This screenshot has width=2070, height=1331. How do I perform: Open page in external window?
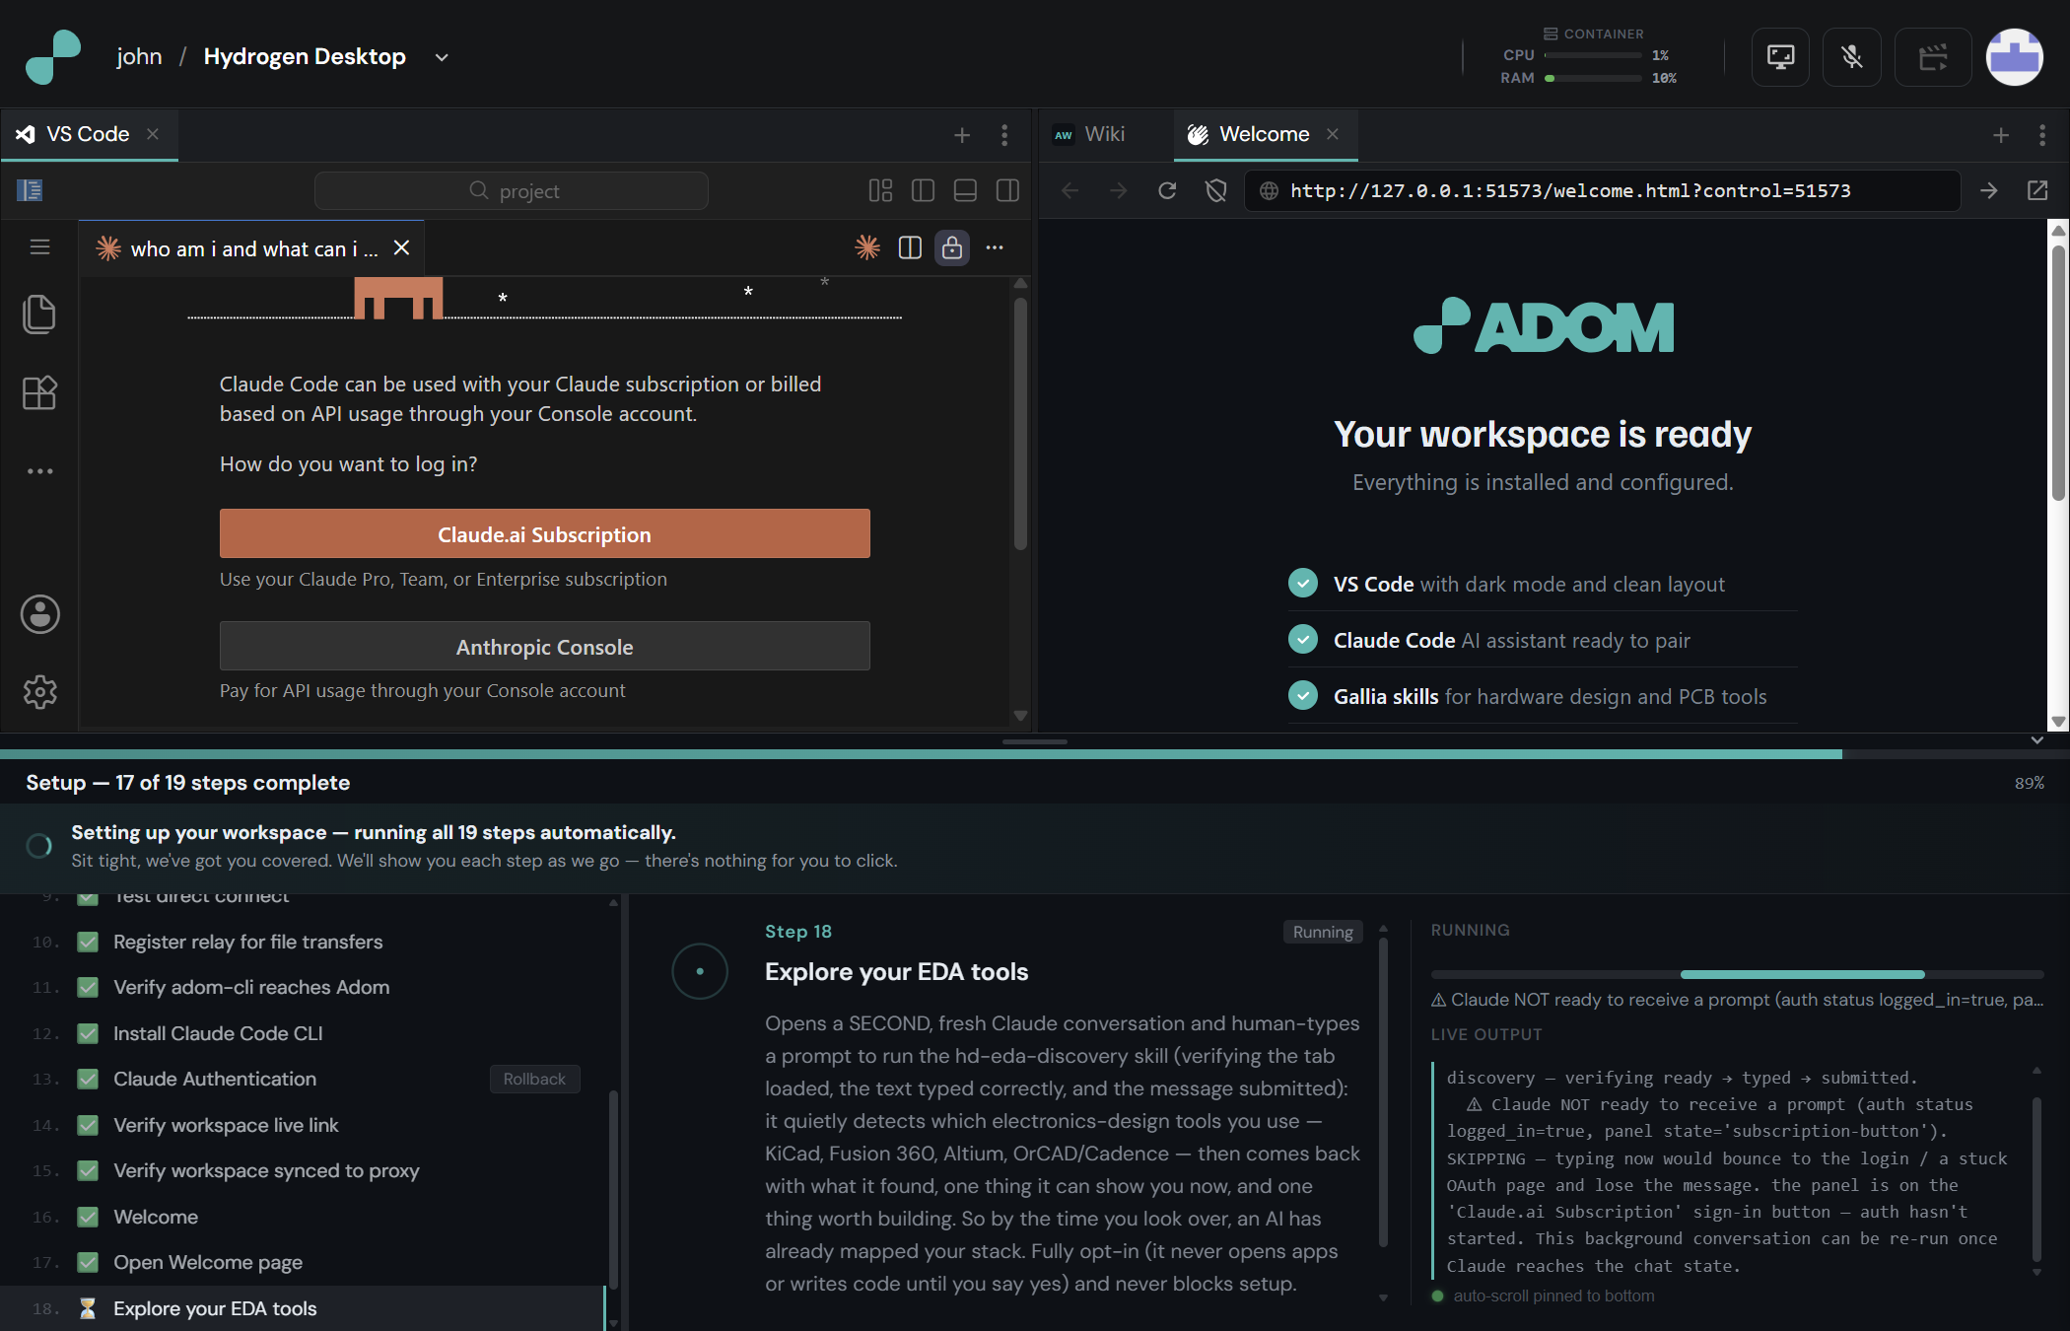pyautogui.click(x=2037, y=190)
